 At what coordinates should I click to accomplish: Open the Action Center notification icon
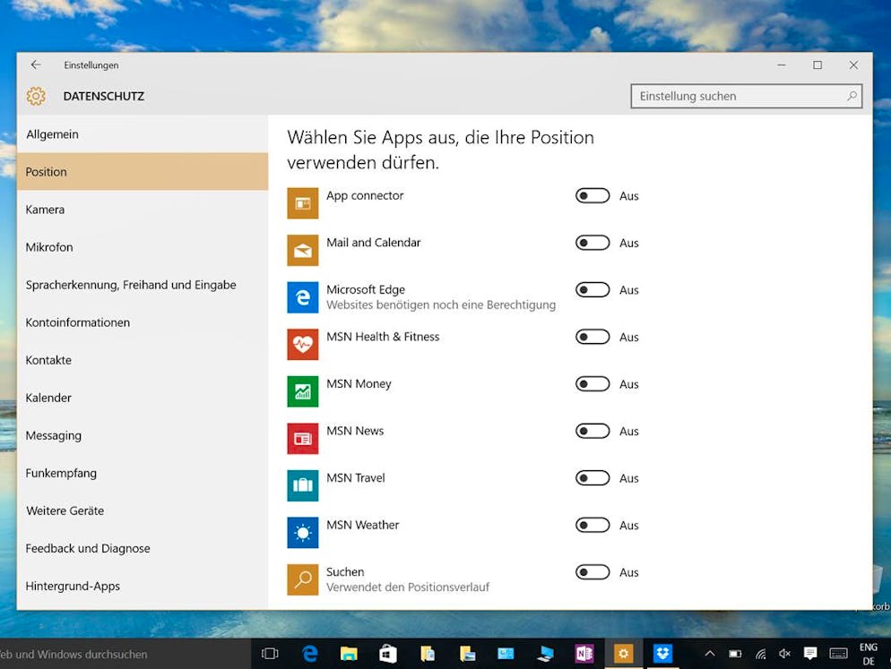click(810, 654)
